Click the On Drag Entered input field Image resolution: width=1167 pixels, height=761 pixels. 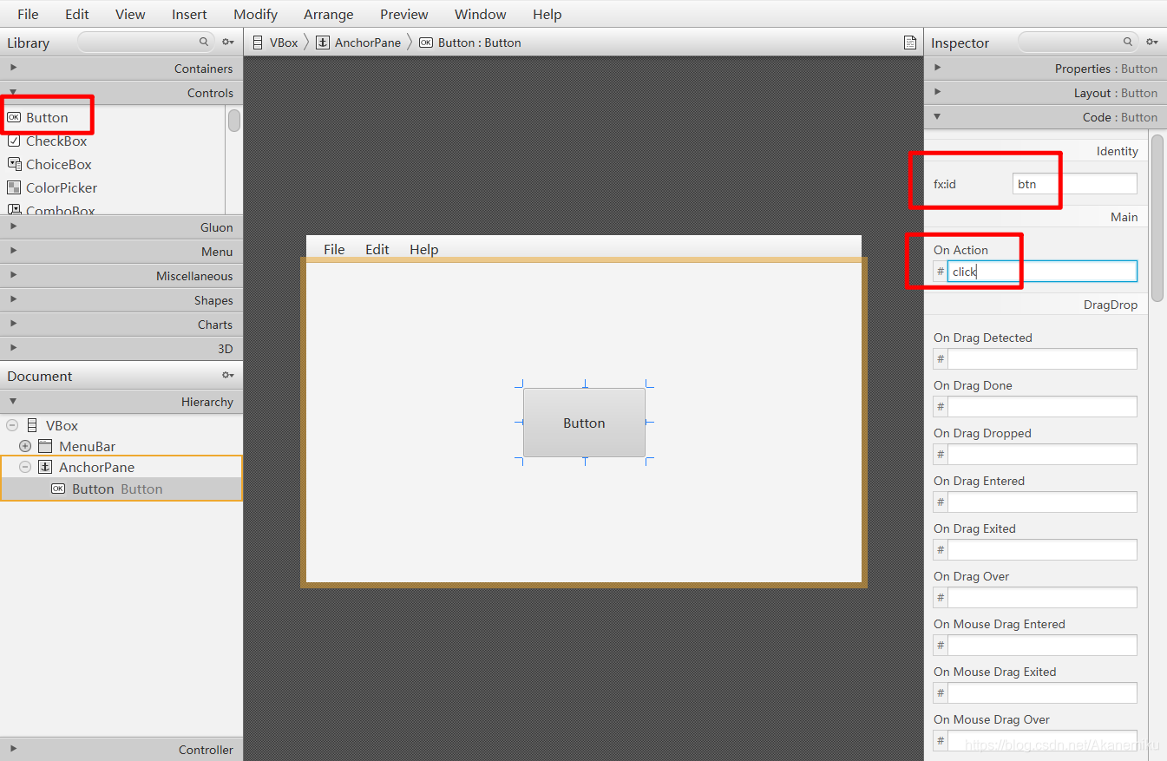(1042, 502)
